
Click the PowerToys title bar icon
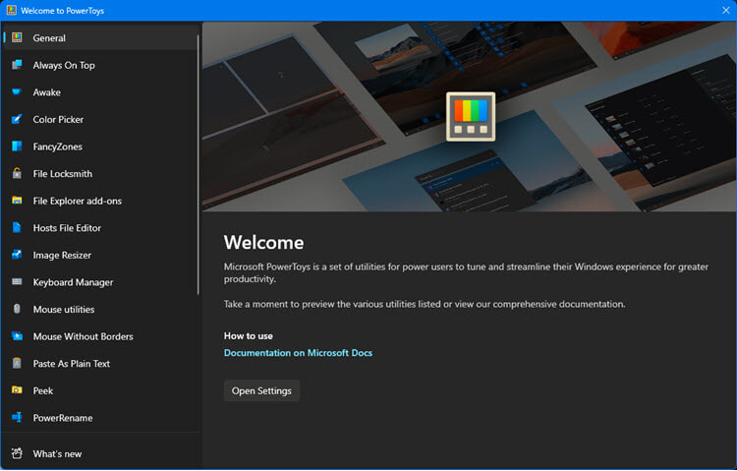(x=11, y=11)
